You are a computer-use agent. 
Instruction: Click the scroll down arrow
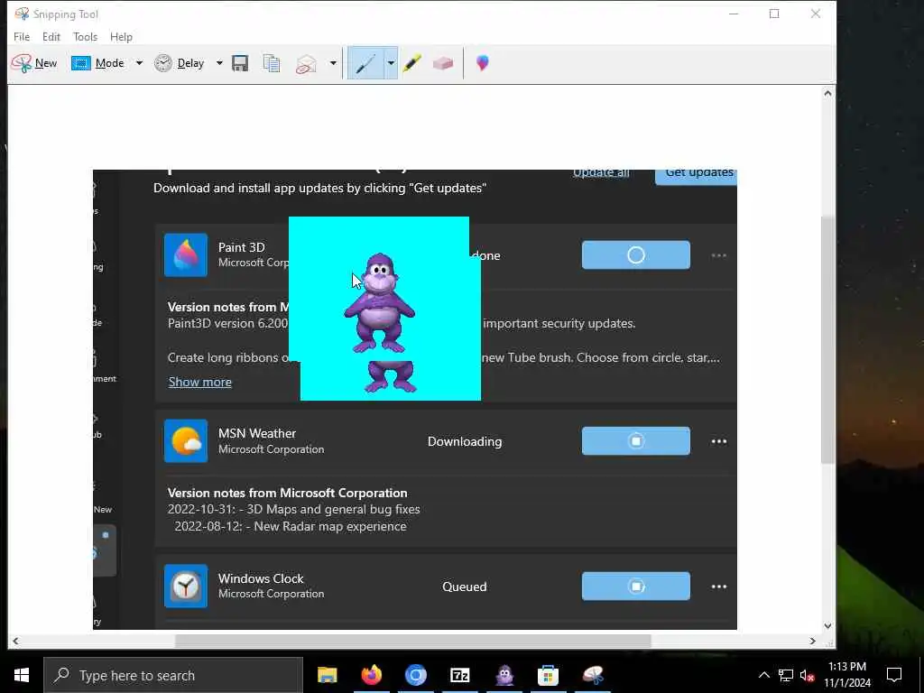tap(827, 626)
